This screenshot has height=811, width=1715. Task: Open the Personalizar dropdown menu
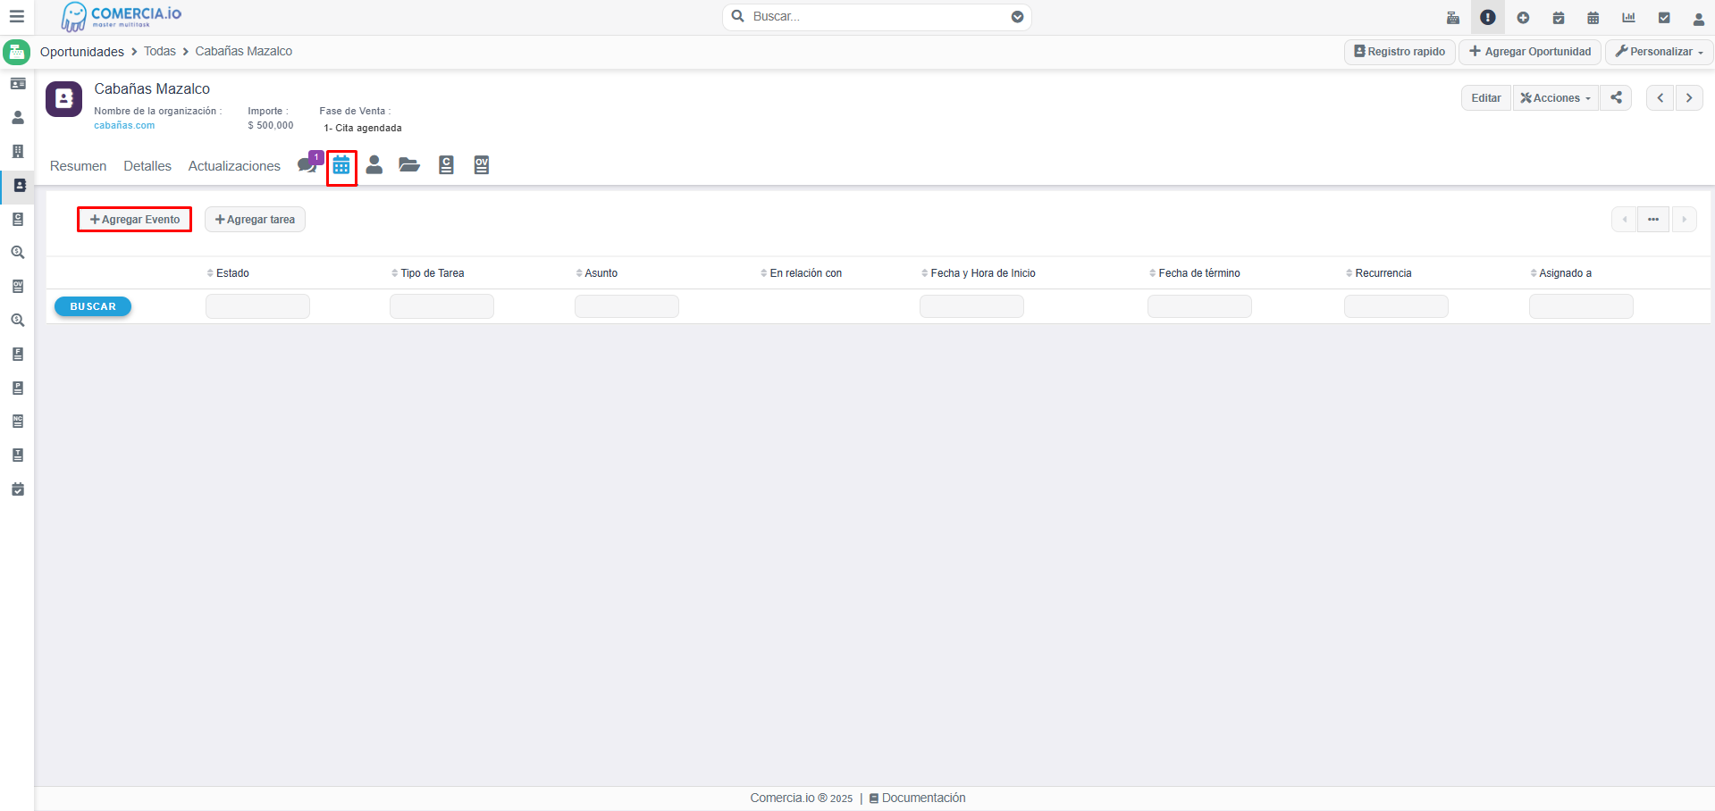[x=1659, y=52]
